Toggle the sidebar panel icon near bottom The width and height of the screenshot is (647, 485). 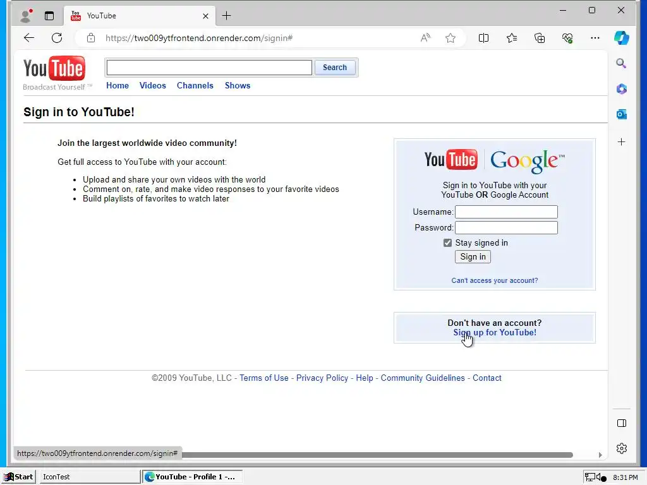[622, 423]
